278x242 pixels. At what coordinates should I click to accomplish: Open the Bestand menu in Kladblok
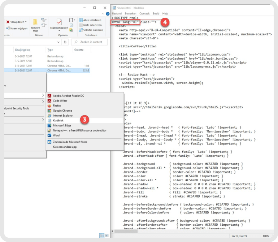(x=117, y=13)
